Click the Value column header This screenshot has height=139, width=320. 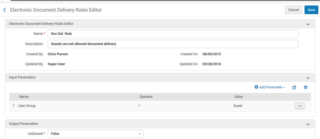[238, 97]
